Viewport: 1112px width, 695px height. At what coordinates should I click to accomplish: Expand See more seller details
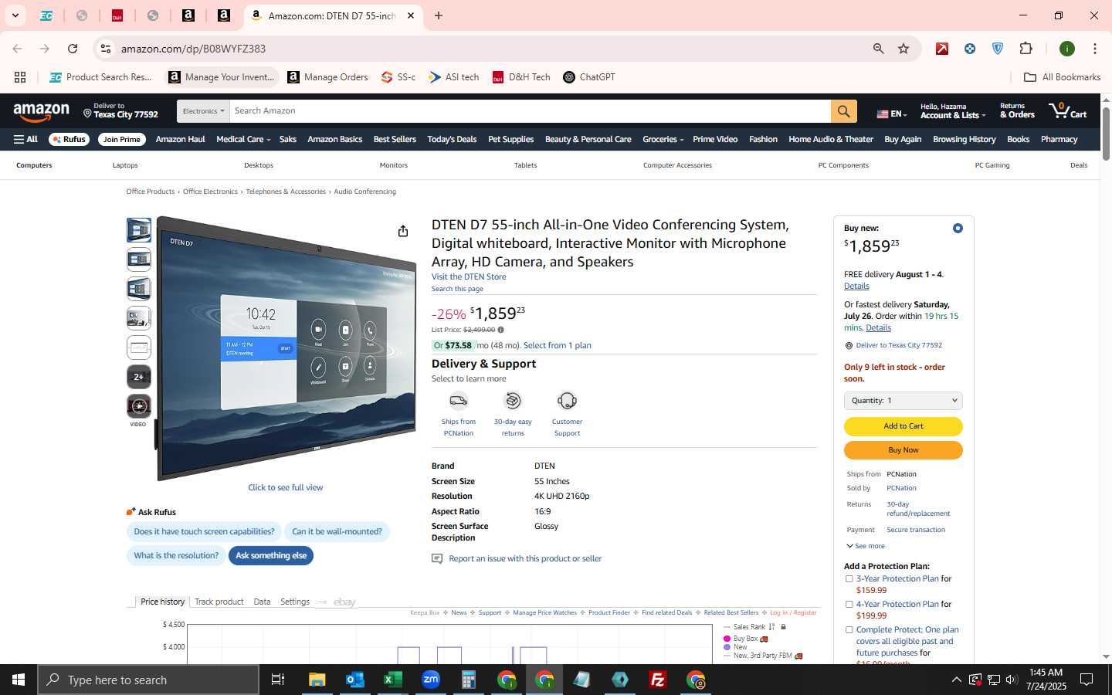866,546
